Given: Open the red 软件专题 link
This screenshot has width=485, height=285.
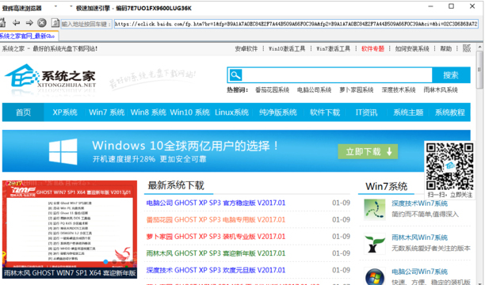Looking at the screenshot, I should tap(372, 48).
